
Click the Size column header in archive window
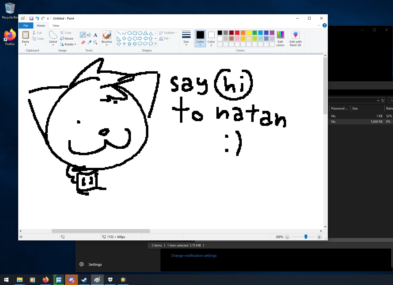coord(367,108)
